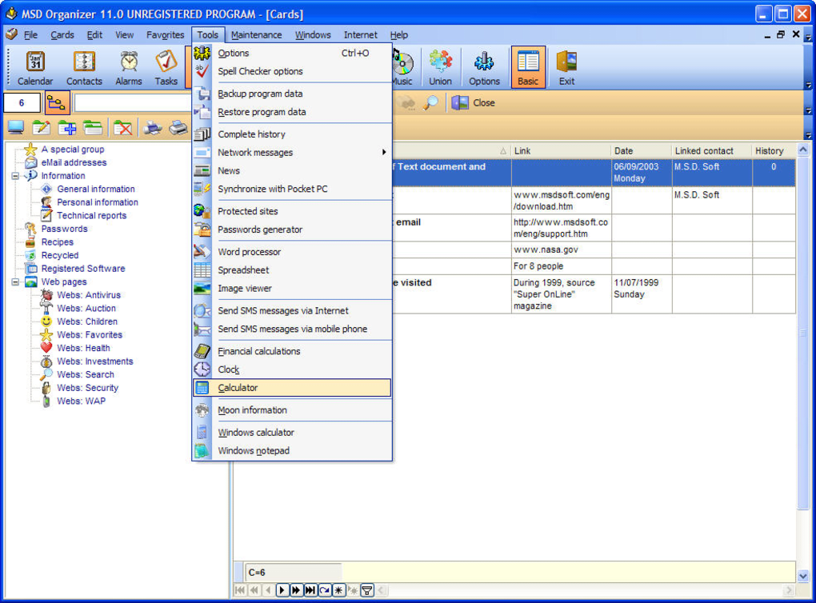Click the magnifier search icon
The width and height of the screenshot is (816, 603).
pos(429,102)
